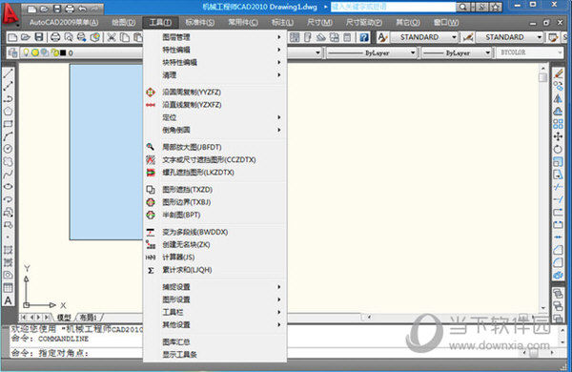Select the Table tool in the draw toolbar
Screen dimensions: 572x372
8,288
